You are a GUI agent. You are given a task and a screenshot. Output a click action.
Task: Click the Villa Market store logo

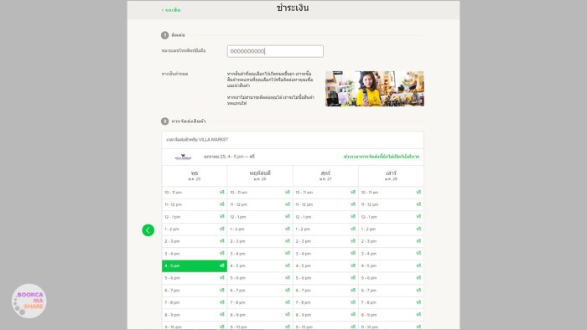tap(183, 157)
